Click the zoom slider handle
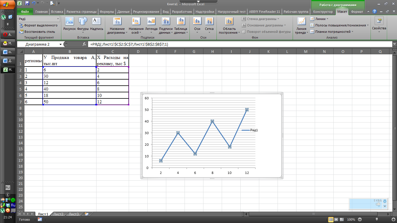Screen dimensions: 397x223 [x=377, y=220]
